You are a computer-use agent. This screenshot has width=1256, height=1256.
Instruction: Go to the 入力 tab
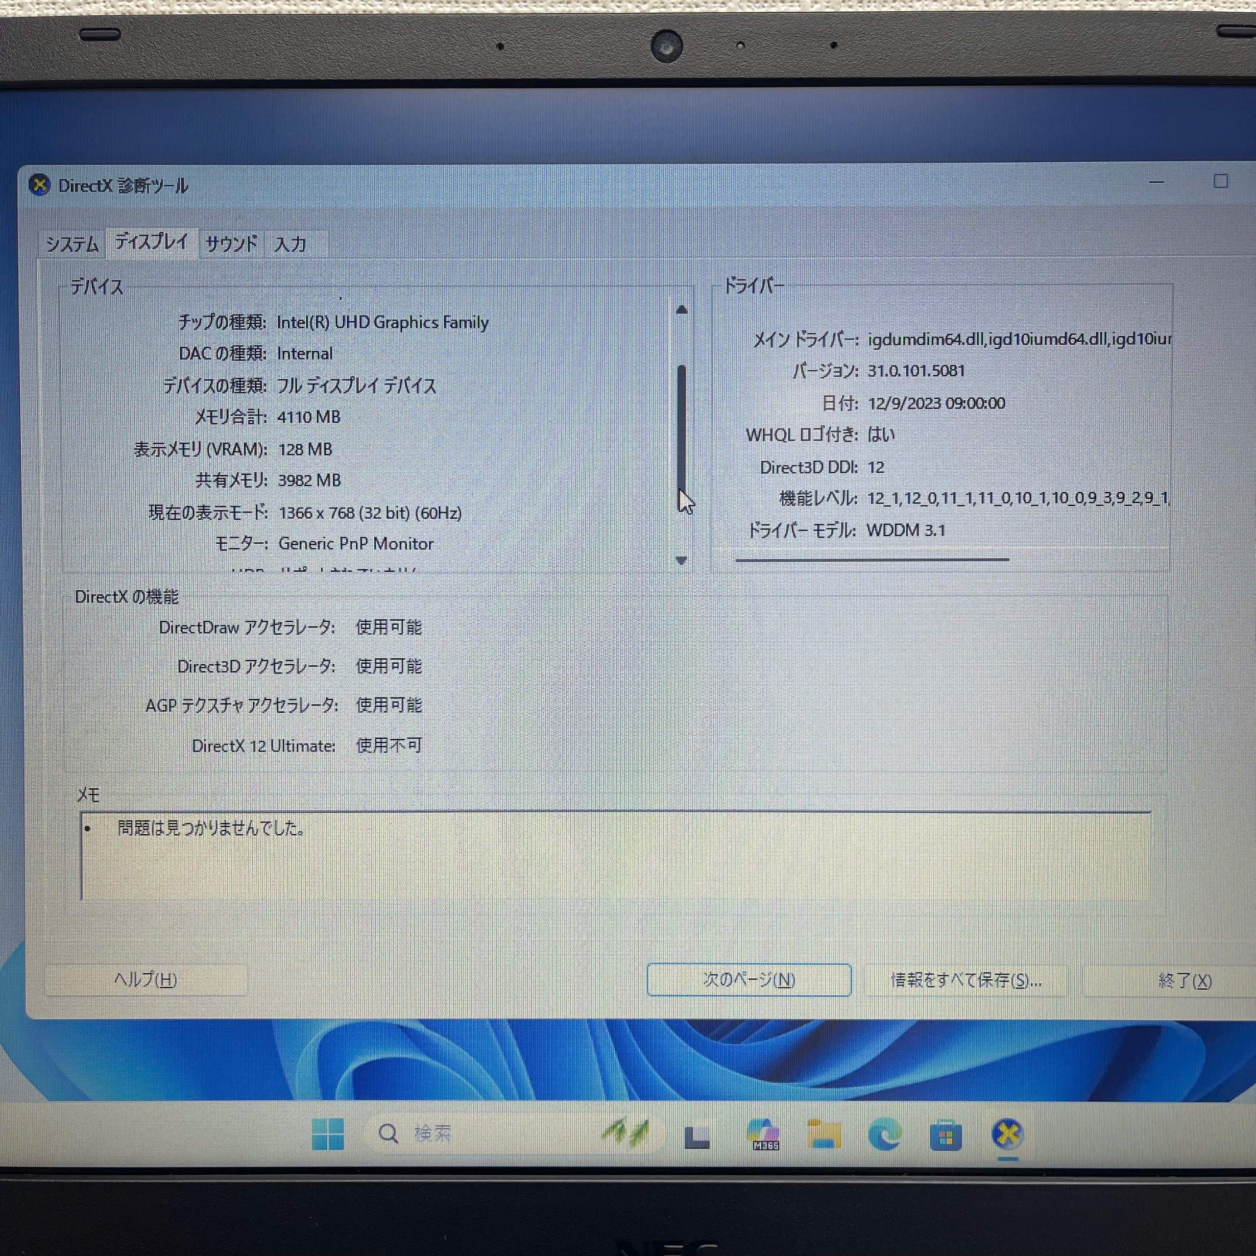[x=290, y=244]
